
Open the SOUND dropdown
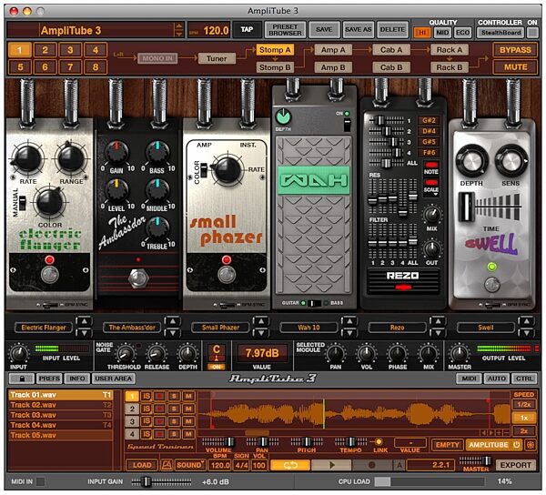(x=190, y=465)
